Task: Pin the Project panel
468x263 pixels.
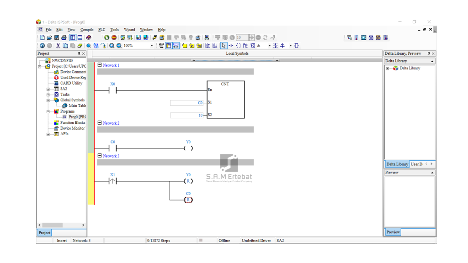Action: (x=79, y=54)
